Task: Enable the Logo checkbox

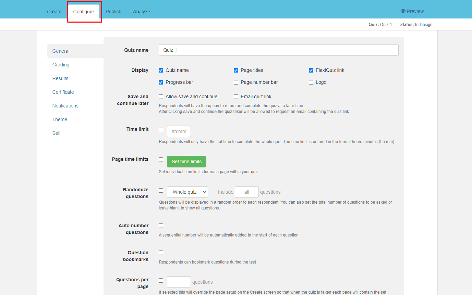Action: point(311,82)
